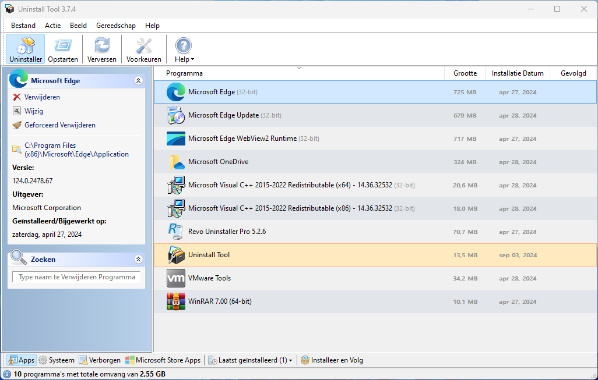Click the version number 124.0.2478.67
Viewport: 598px width, 380px height.
click(33, 181)
